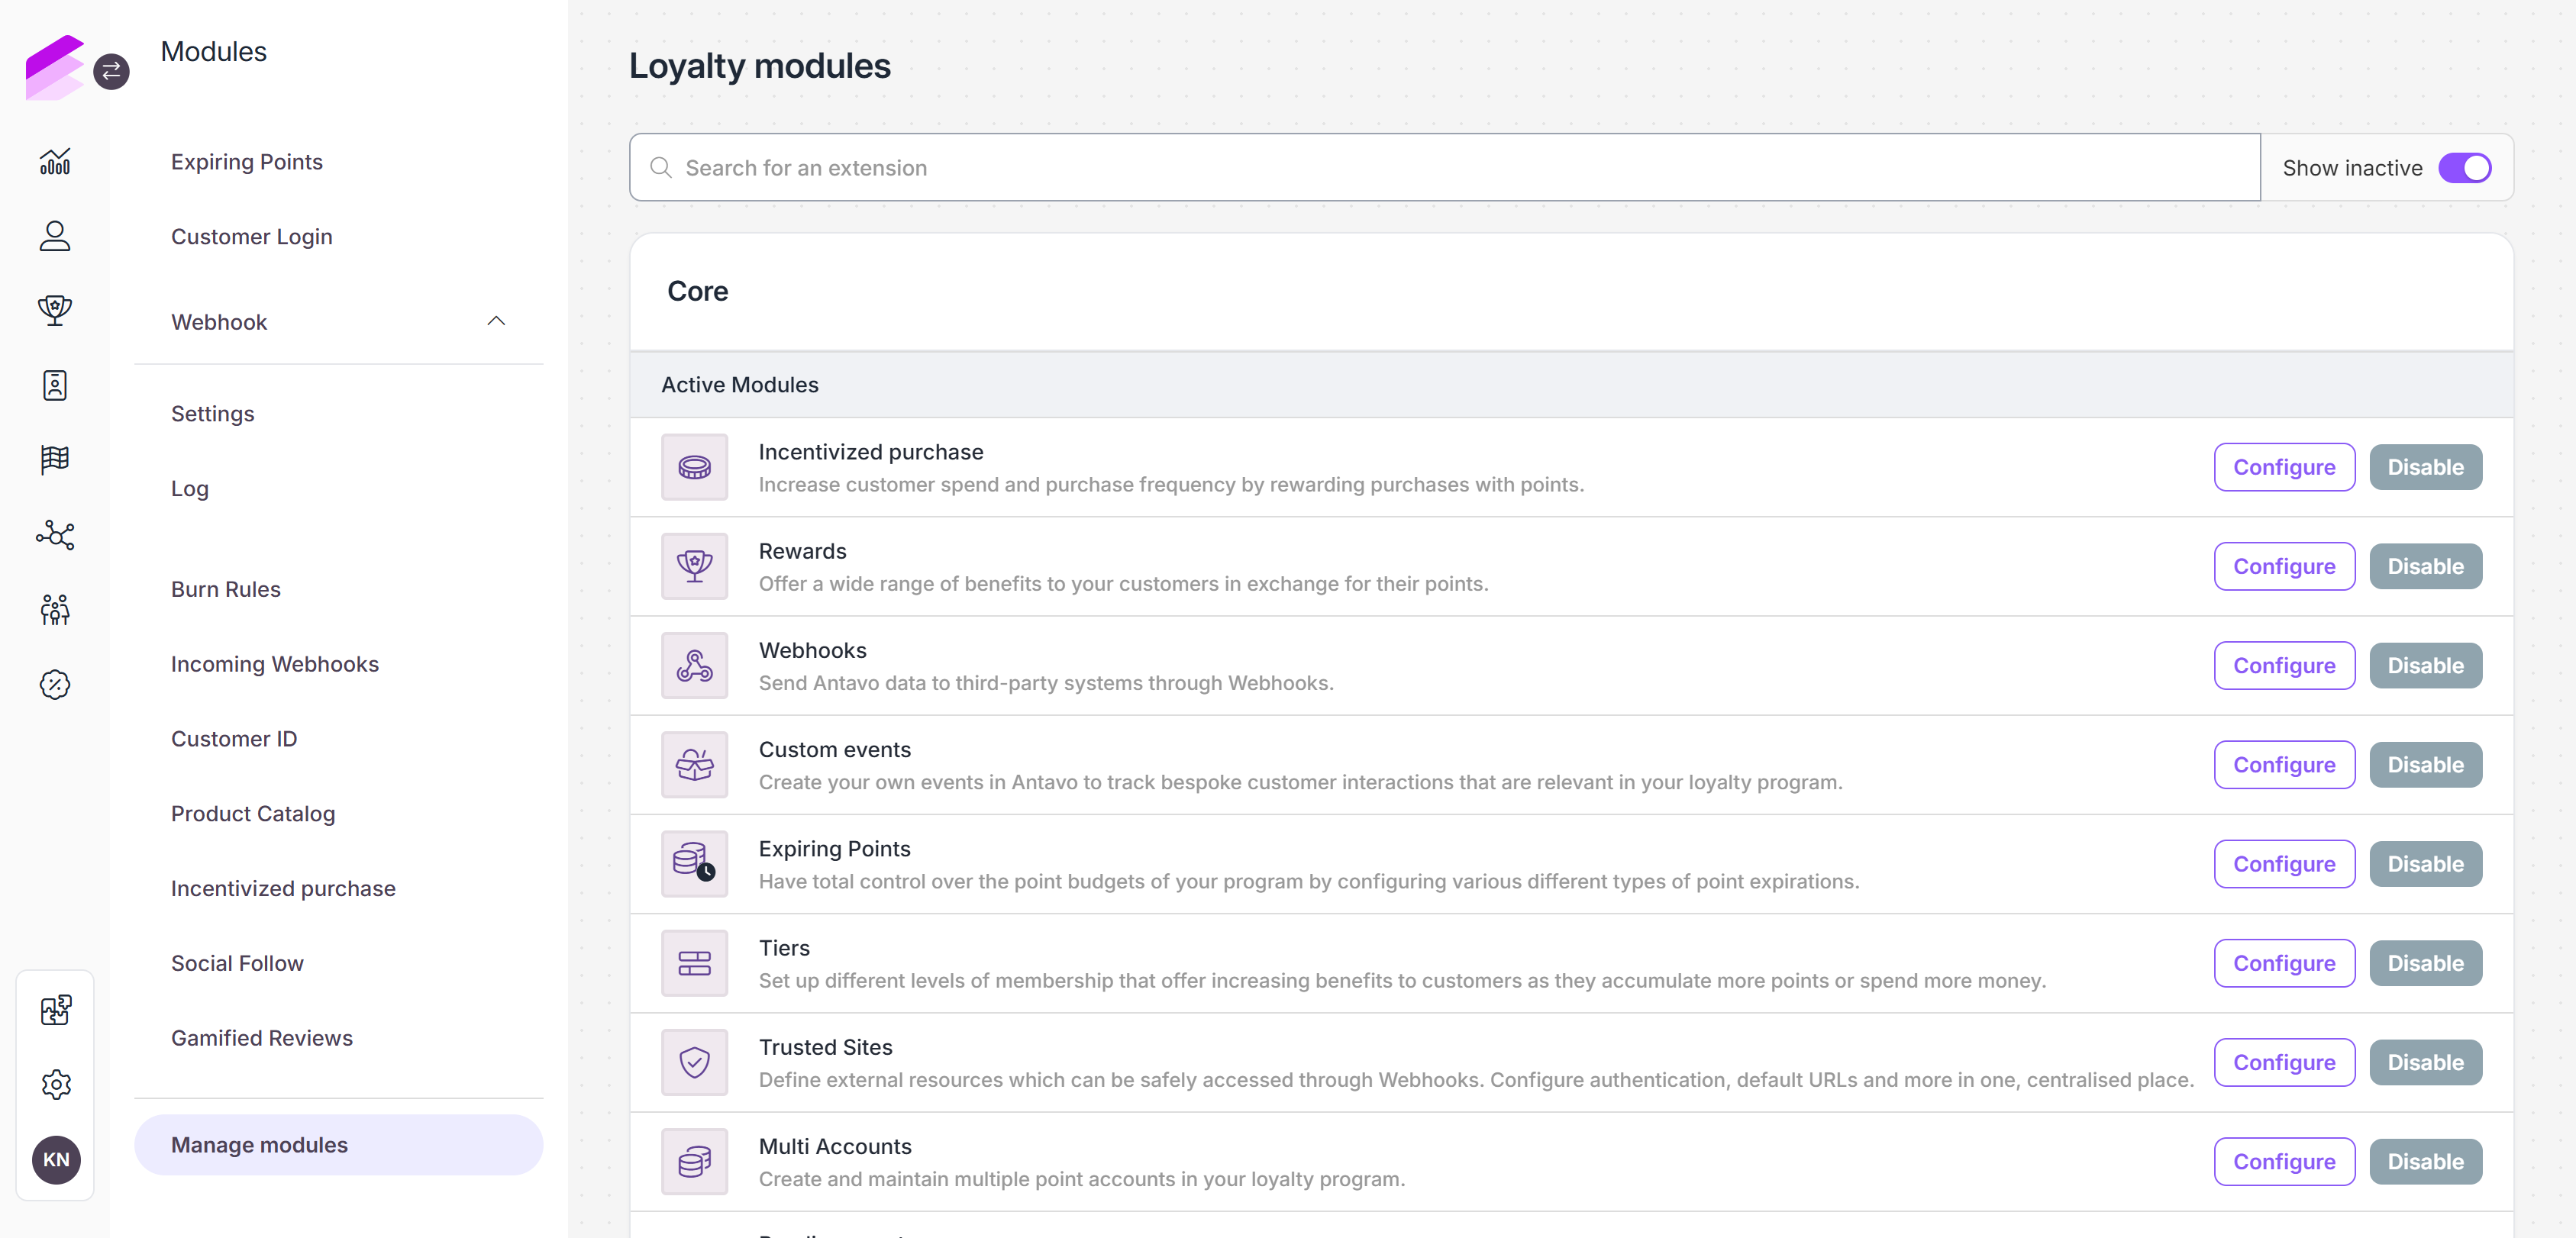The height and width of the screenshot is (1238, 2576).
Task: Click the Webhooks module icon
Action: 694,665
